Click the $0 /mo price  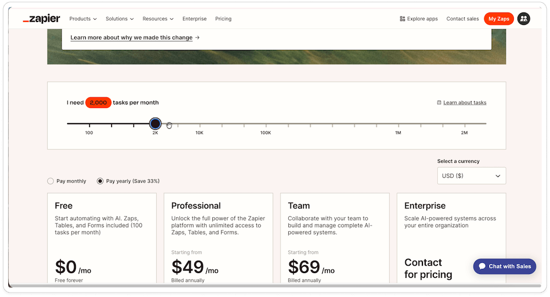tap(73, 267)
